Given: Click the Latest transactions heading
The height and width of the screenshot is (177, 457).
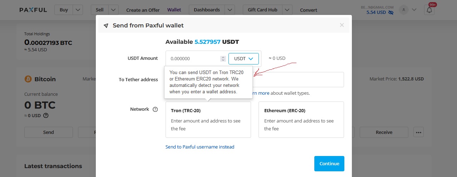Looking at the screenshot, I should 53,166.
